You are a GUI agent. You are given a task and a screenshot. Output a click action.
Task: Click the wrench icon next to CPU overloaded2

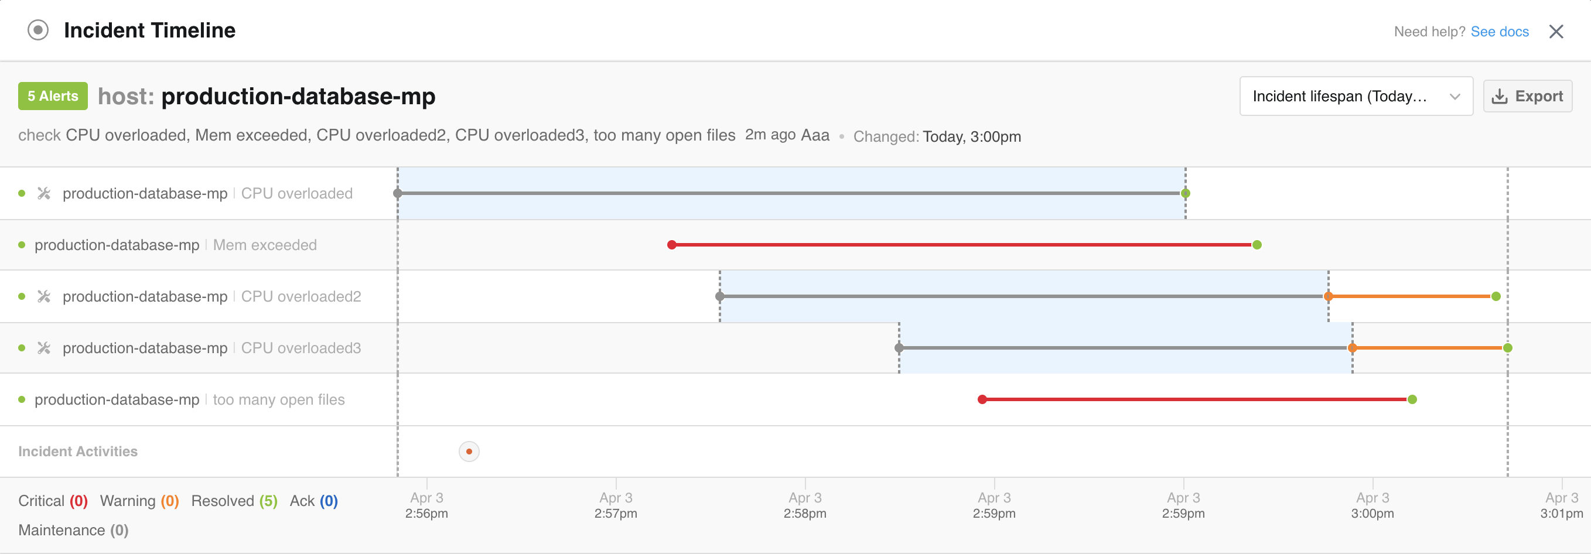point(43,296)
